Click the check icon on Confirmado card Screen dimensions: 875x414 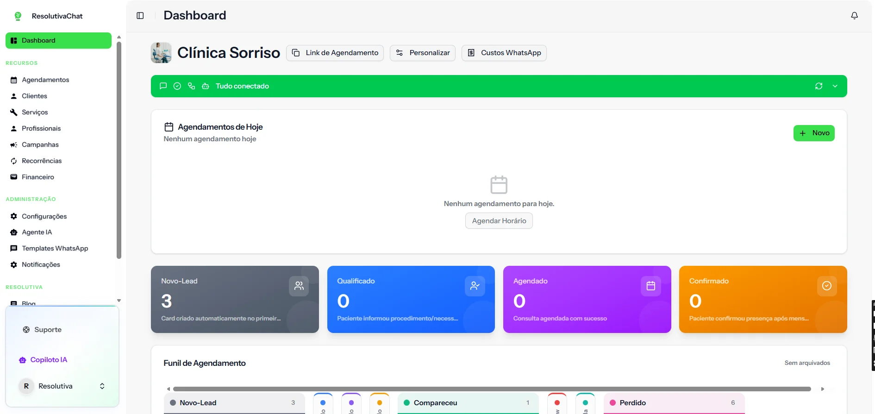827,286
